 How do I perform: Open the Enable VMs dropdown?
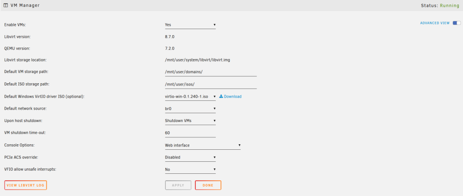point(190,25)
